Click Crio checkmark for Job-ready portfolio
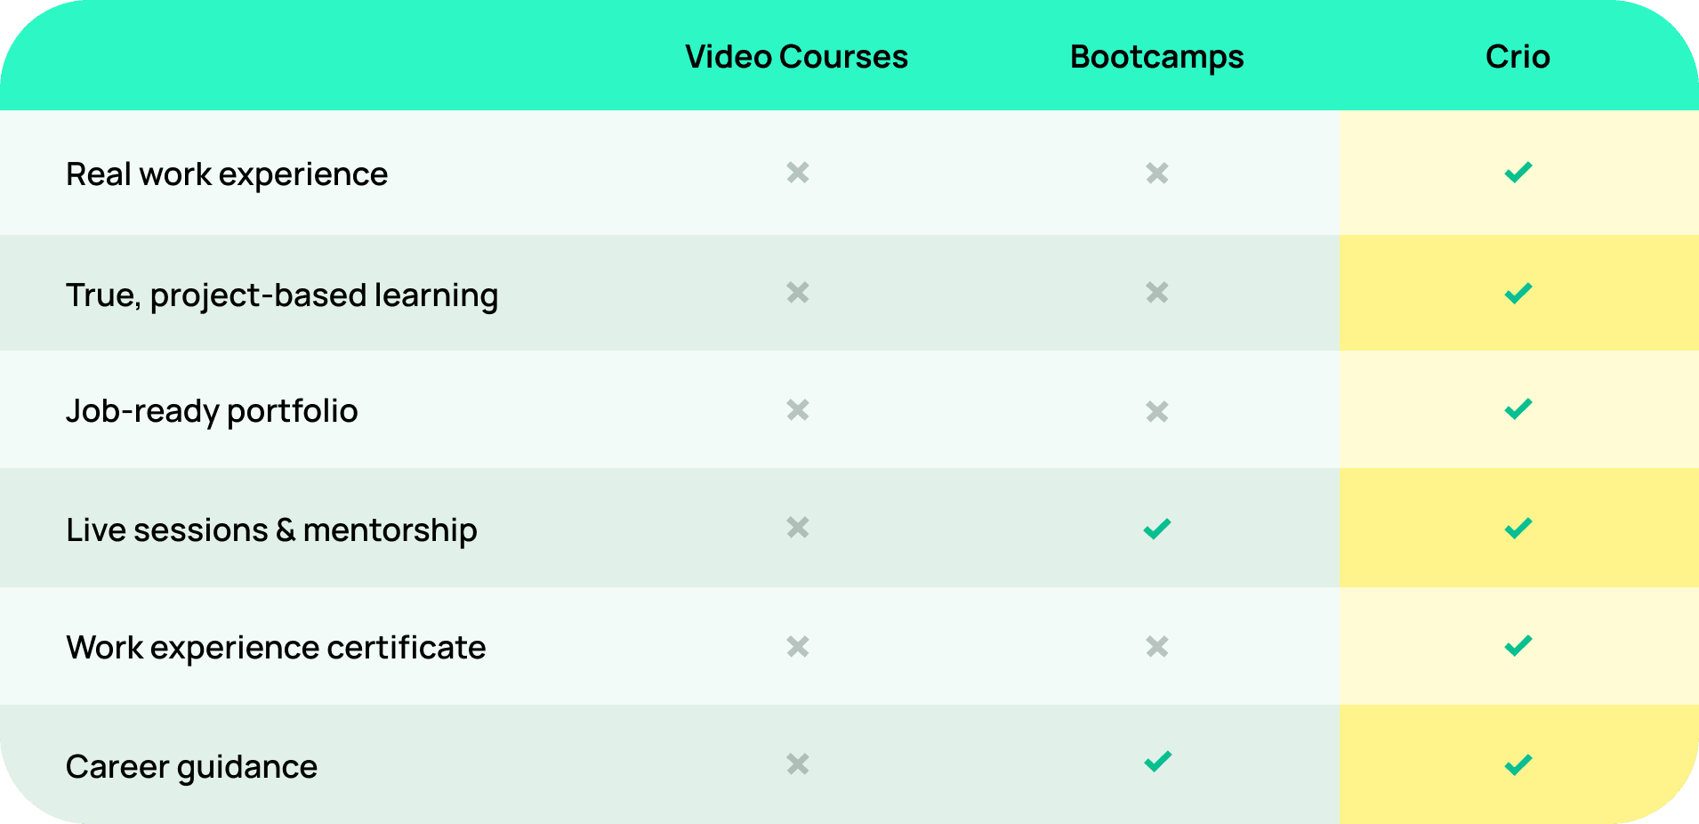This screenshot has height=824, width=1699. [1518, 409]
